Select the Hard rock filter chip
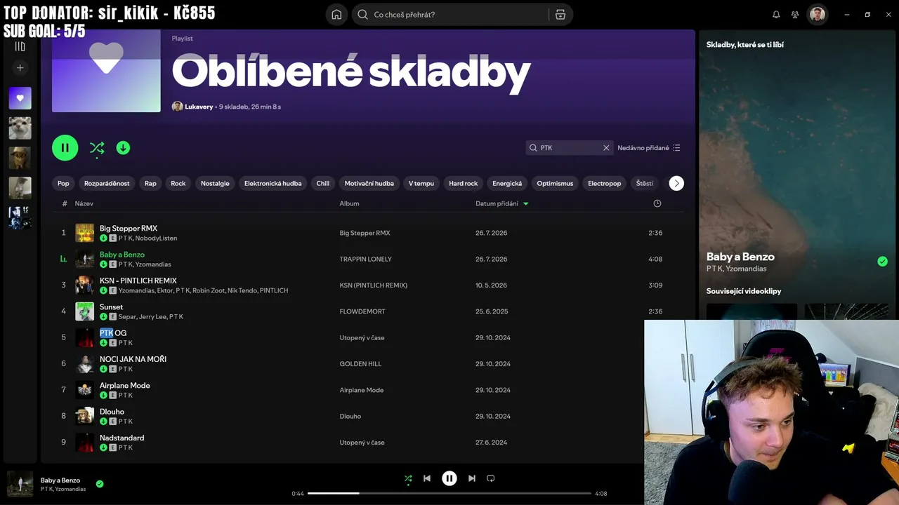The height and width of the screenshot is (505, 899). point(463,184)
